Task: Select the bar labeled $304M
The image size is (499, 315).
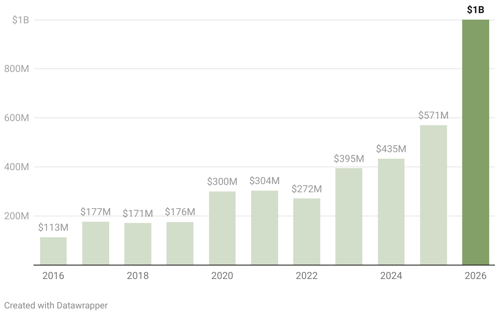Action: (264, 228)
